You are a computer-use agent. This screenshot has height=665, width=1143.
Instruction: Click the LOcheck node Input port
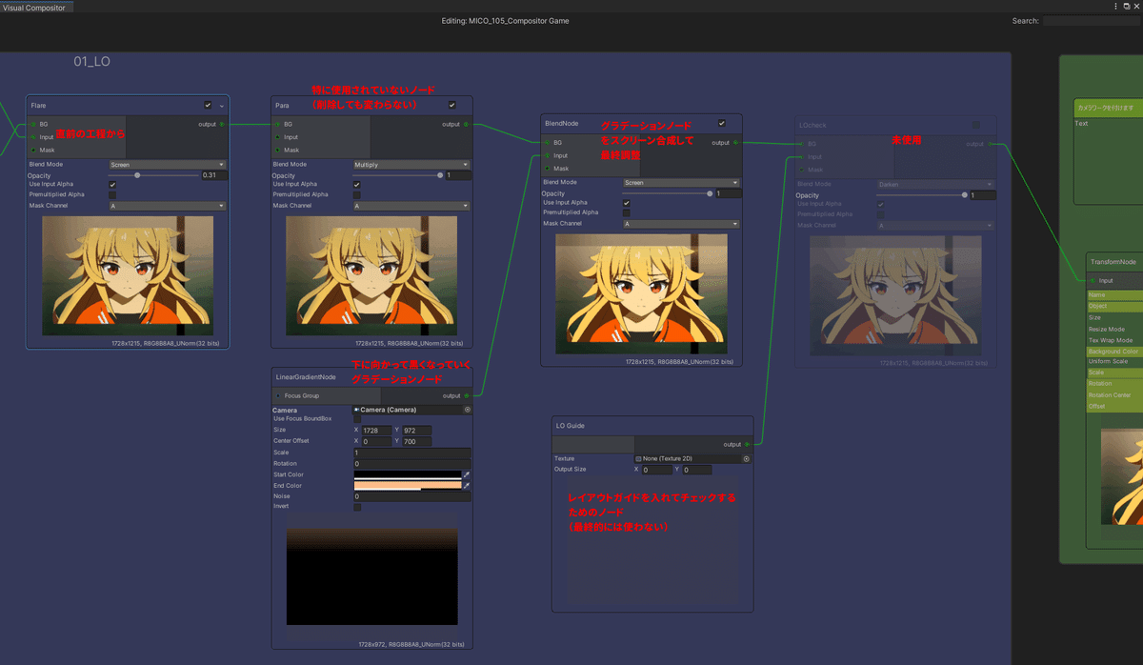tap(801, 157)
